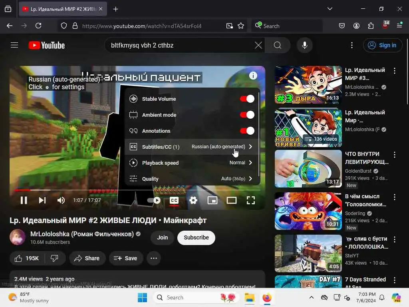Switch to miniplayer mode

coord(212,200)
